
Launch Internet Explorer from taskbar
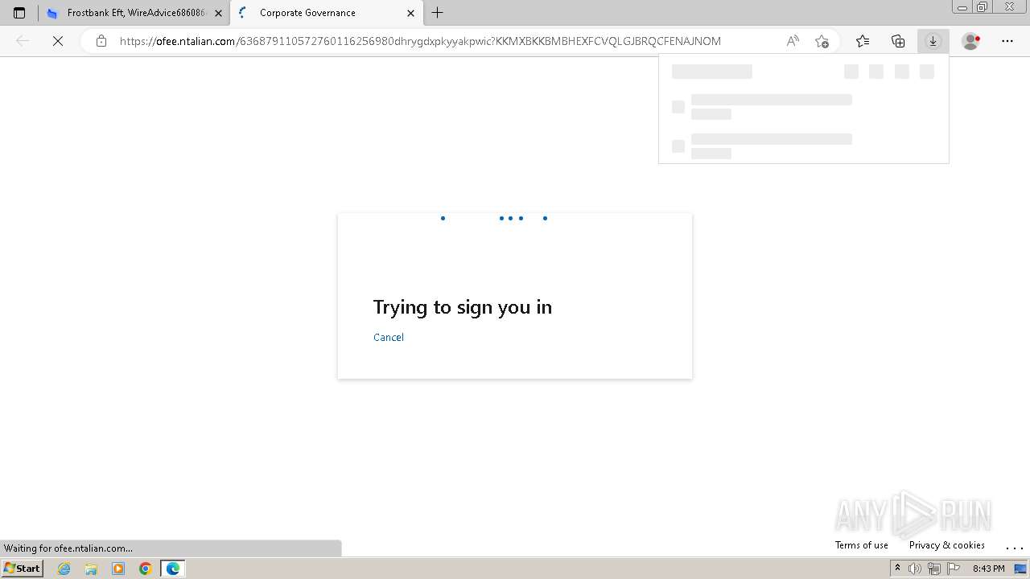click(64, 569)
